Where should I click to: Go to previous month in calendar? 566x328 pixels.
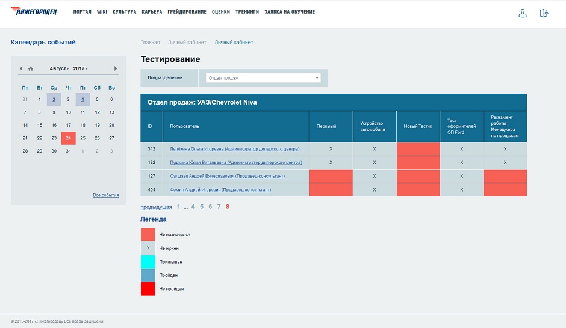21,68
